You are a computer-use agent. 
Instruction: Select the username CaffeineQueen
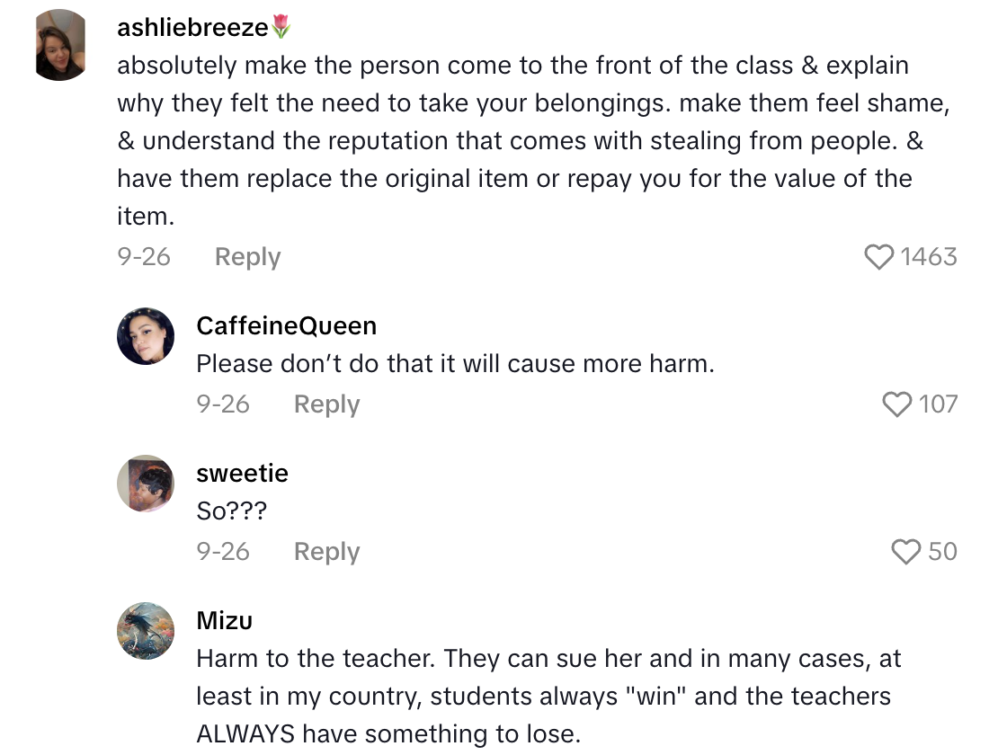(286, 325)
